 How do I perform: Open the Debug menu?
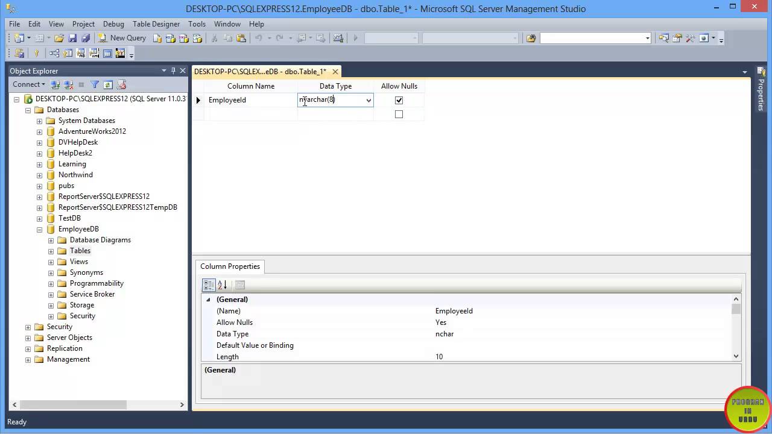click(x=113, y=24)
